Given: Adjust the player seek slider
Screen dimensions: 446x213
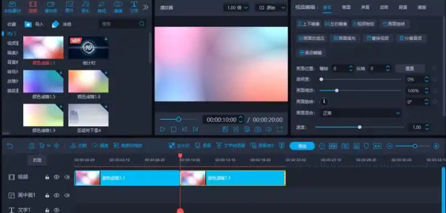Looking at the screenshot, I should click(x=178, y=119).
